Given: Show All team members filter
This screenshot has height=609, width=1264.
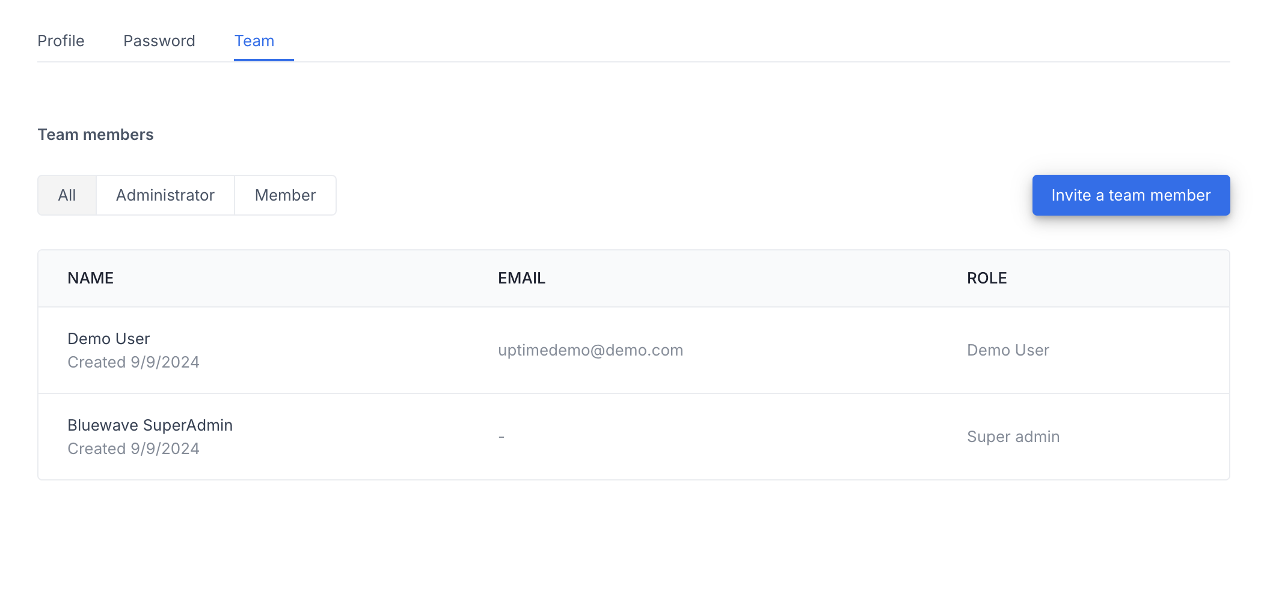Looking at the screenshot, I should pos(67,195).
